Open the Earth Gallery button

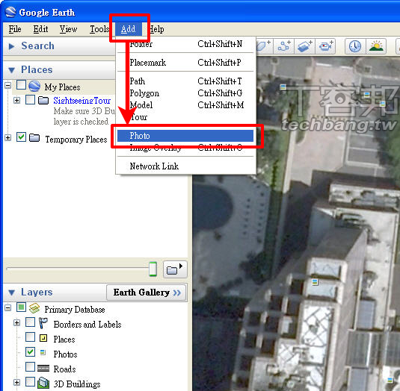[x=147, y=293]
